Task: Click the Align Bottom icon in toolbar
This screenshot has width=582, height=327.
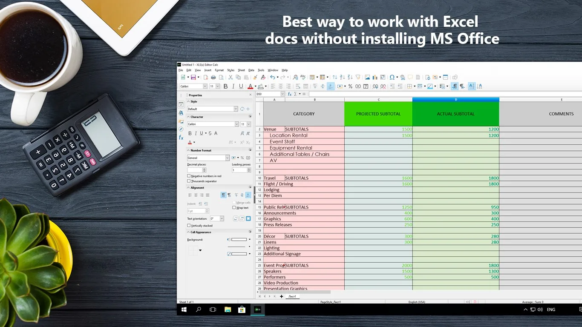Action: click(x=330, y=86)
